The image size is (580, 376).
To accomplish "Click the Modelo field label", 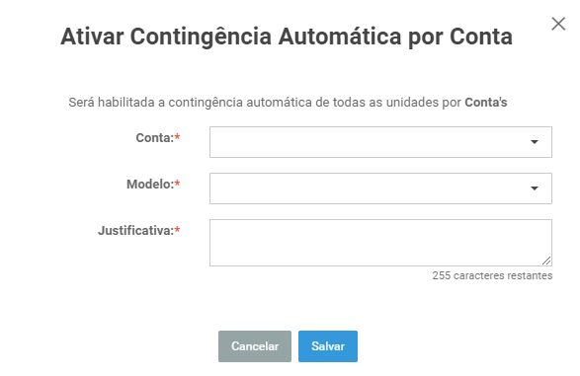I will (150, 184).
